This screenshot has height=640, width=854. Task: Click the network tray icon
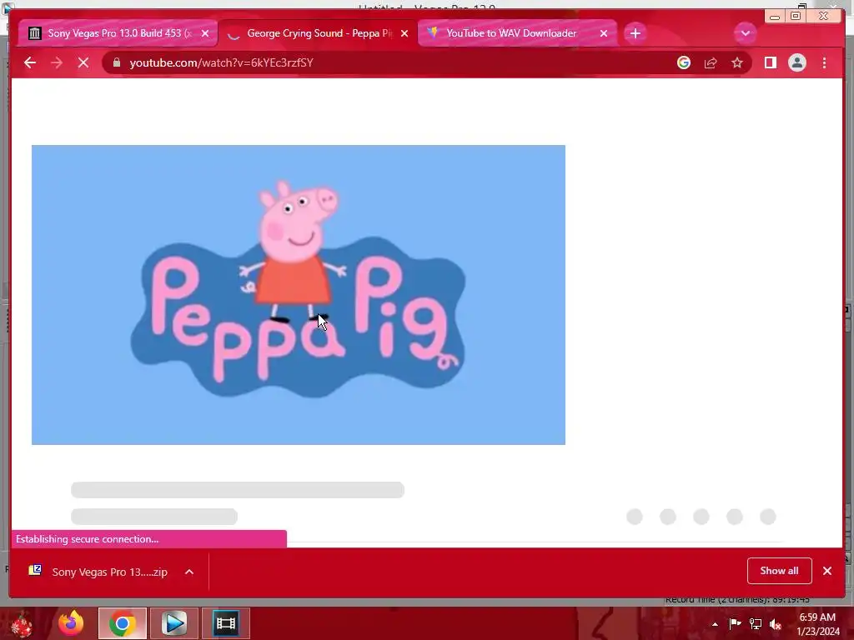click(756, 623)
